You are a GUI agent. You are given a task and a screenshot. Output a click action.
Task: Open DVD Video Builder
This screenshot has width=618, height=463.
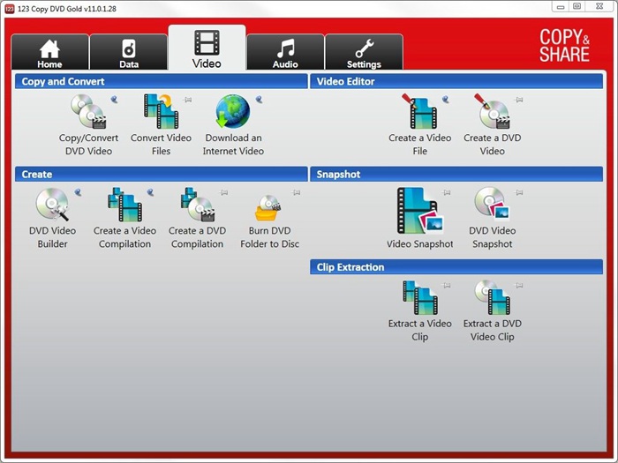click(x=52, y=205)
